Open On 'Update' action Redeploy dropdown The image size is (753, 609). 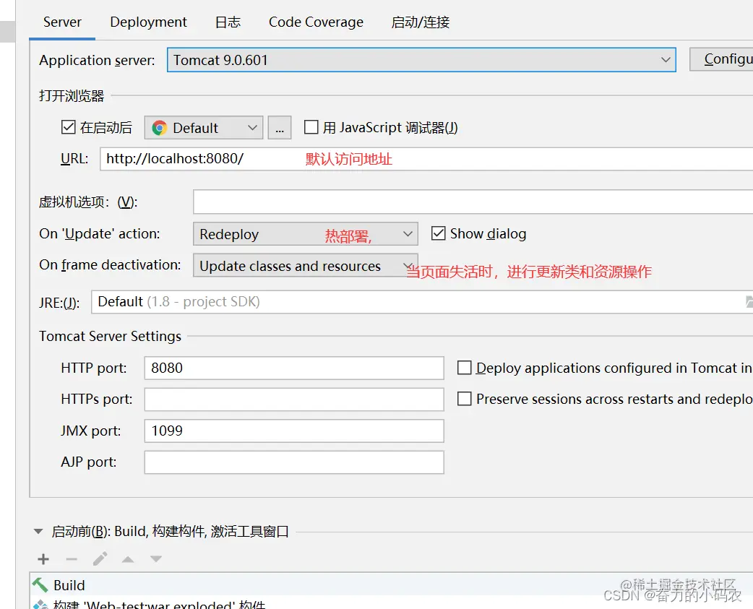(306, 234)
